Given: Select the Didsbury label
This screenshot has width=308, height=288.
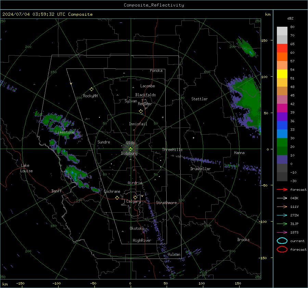Looking at the screenshot, I should click(129, 153).
